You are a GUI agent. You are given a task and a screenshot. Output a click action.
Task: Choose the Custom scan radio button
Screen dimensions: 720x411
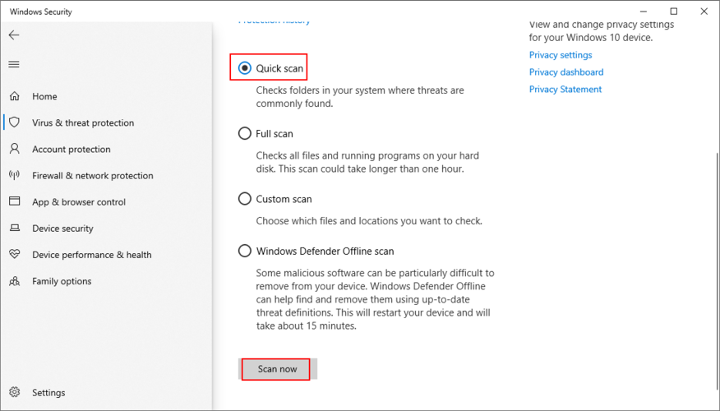[x=245, y=199]
